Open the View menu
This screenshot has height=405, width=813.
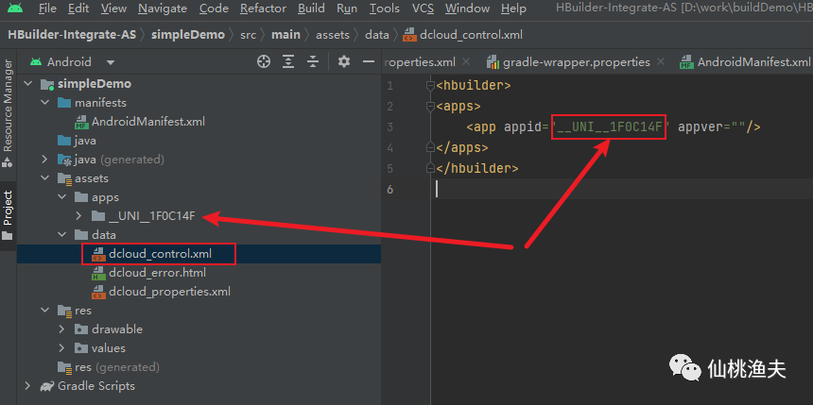tap(113, 8)
